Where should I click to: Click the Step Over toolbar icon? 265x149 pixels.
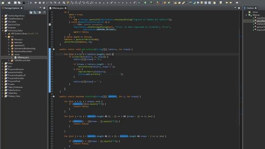coord(55,3)
